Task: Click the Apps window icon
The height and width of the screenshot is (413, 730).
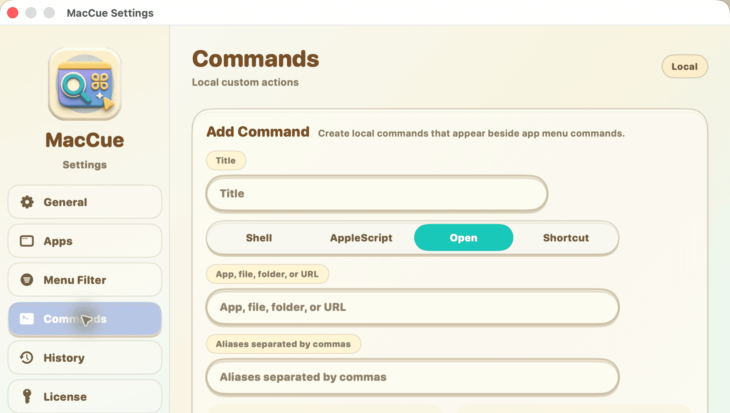Action: point(27,241)
